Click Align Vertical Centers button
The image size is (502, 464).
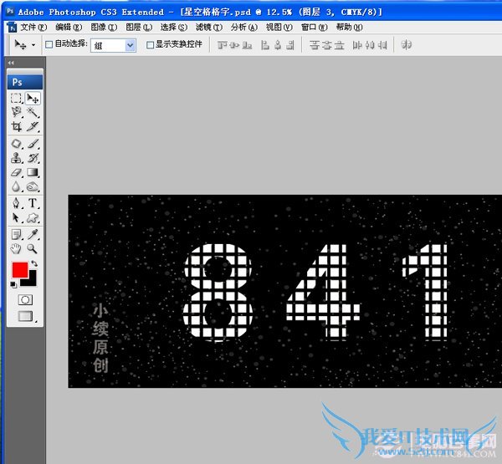(x=234, y=45)
